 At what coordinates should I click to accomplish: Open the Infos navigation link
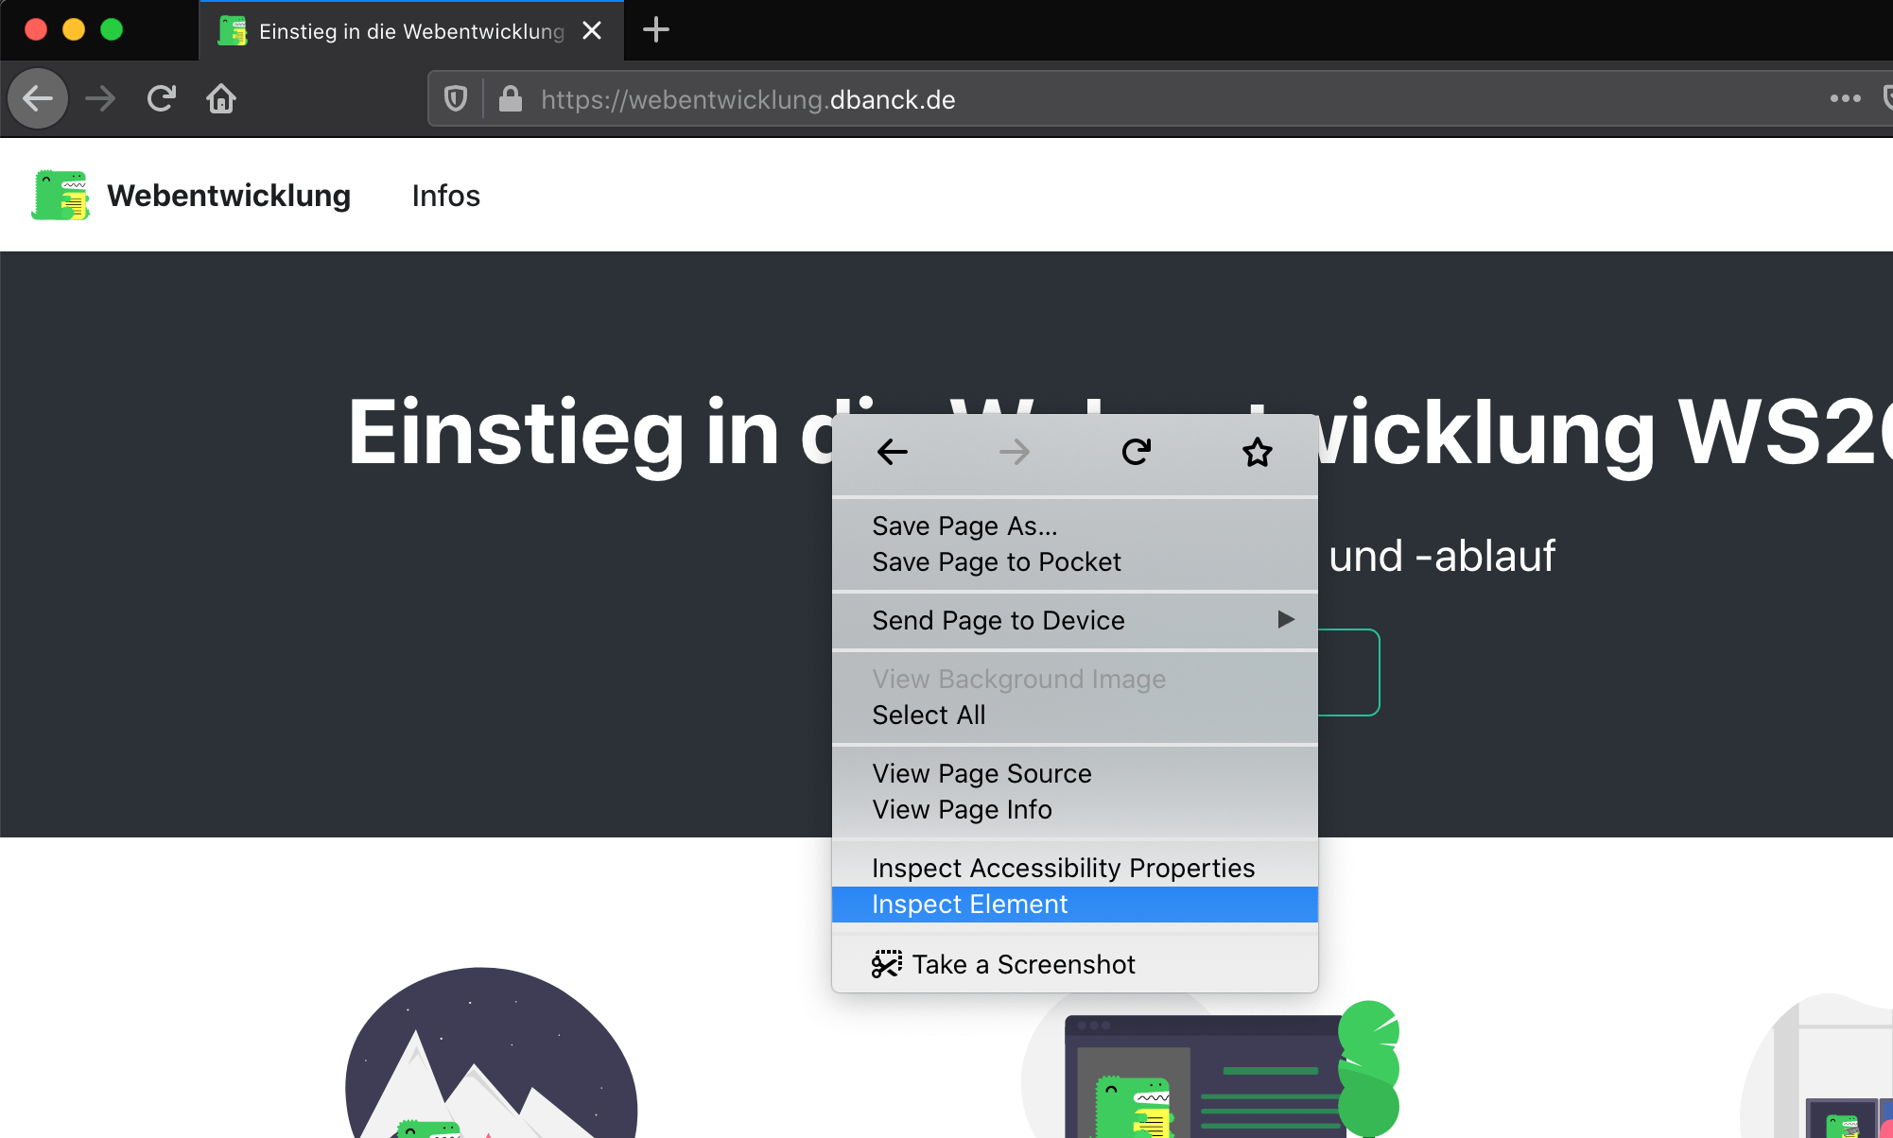(446, 196)
